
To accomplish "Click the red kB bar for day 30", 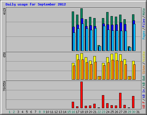I will pyautogui.click(x=133, y=102).
